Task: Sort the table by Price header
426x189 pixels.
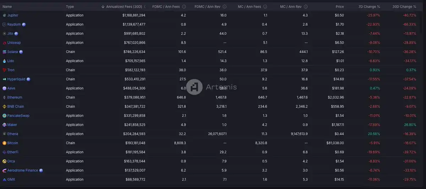Action: [339, 7]
